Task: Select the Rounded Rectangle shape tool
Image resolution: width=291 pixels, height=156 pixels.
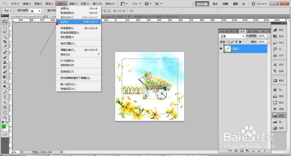Action: tap(5, 107)
